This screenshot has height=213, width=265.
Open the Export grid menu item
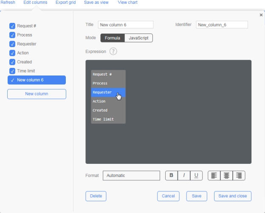tap(65, 3)
